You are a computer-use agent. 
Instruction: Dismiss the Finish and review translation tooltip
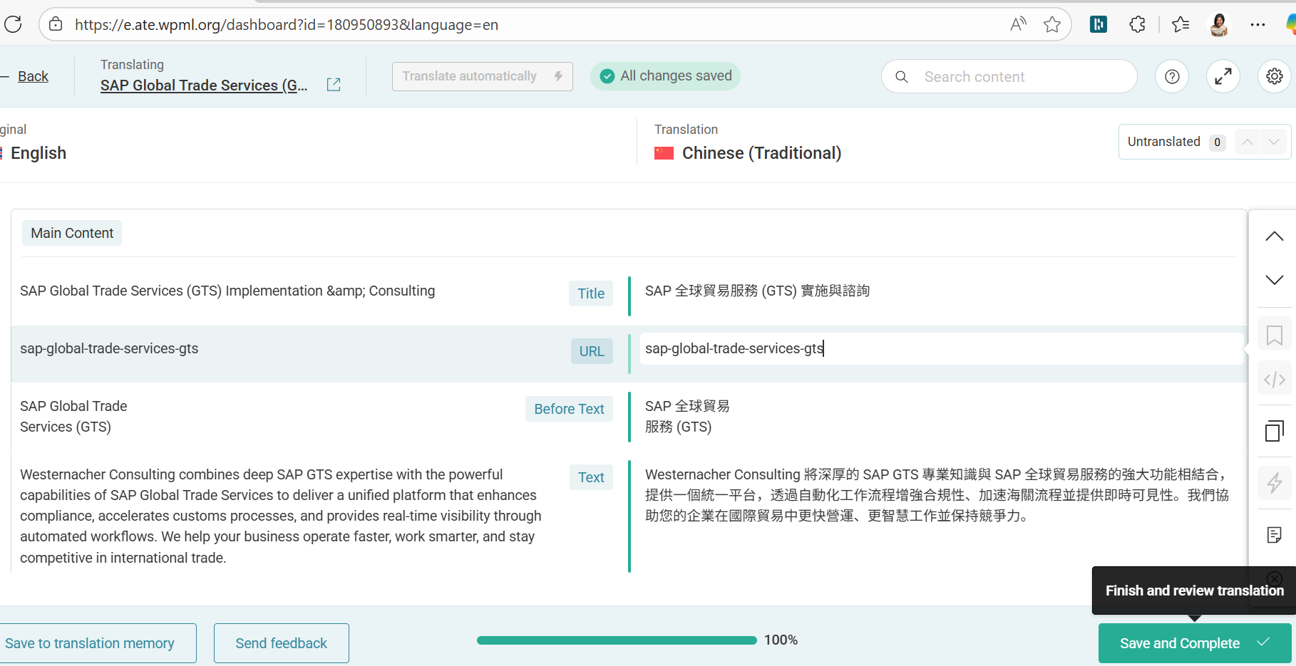(1275, 578)
